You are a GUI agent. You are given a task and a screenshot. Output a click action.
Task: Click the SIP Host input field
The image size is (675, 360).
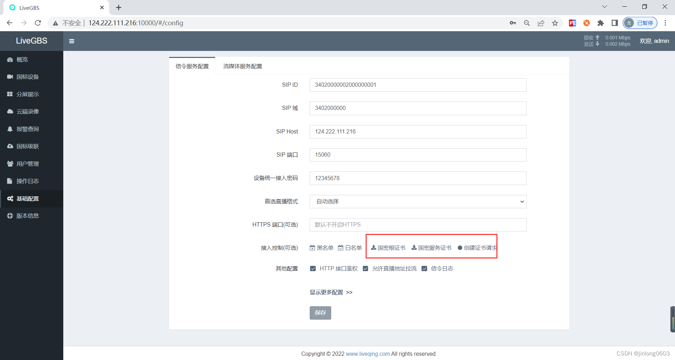pyautogui.click(x=418, y=132)
